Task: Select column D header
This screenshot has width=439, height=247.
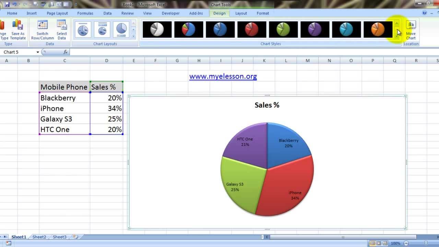Action: click(x=106, y=61)
